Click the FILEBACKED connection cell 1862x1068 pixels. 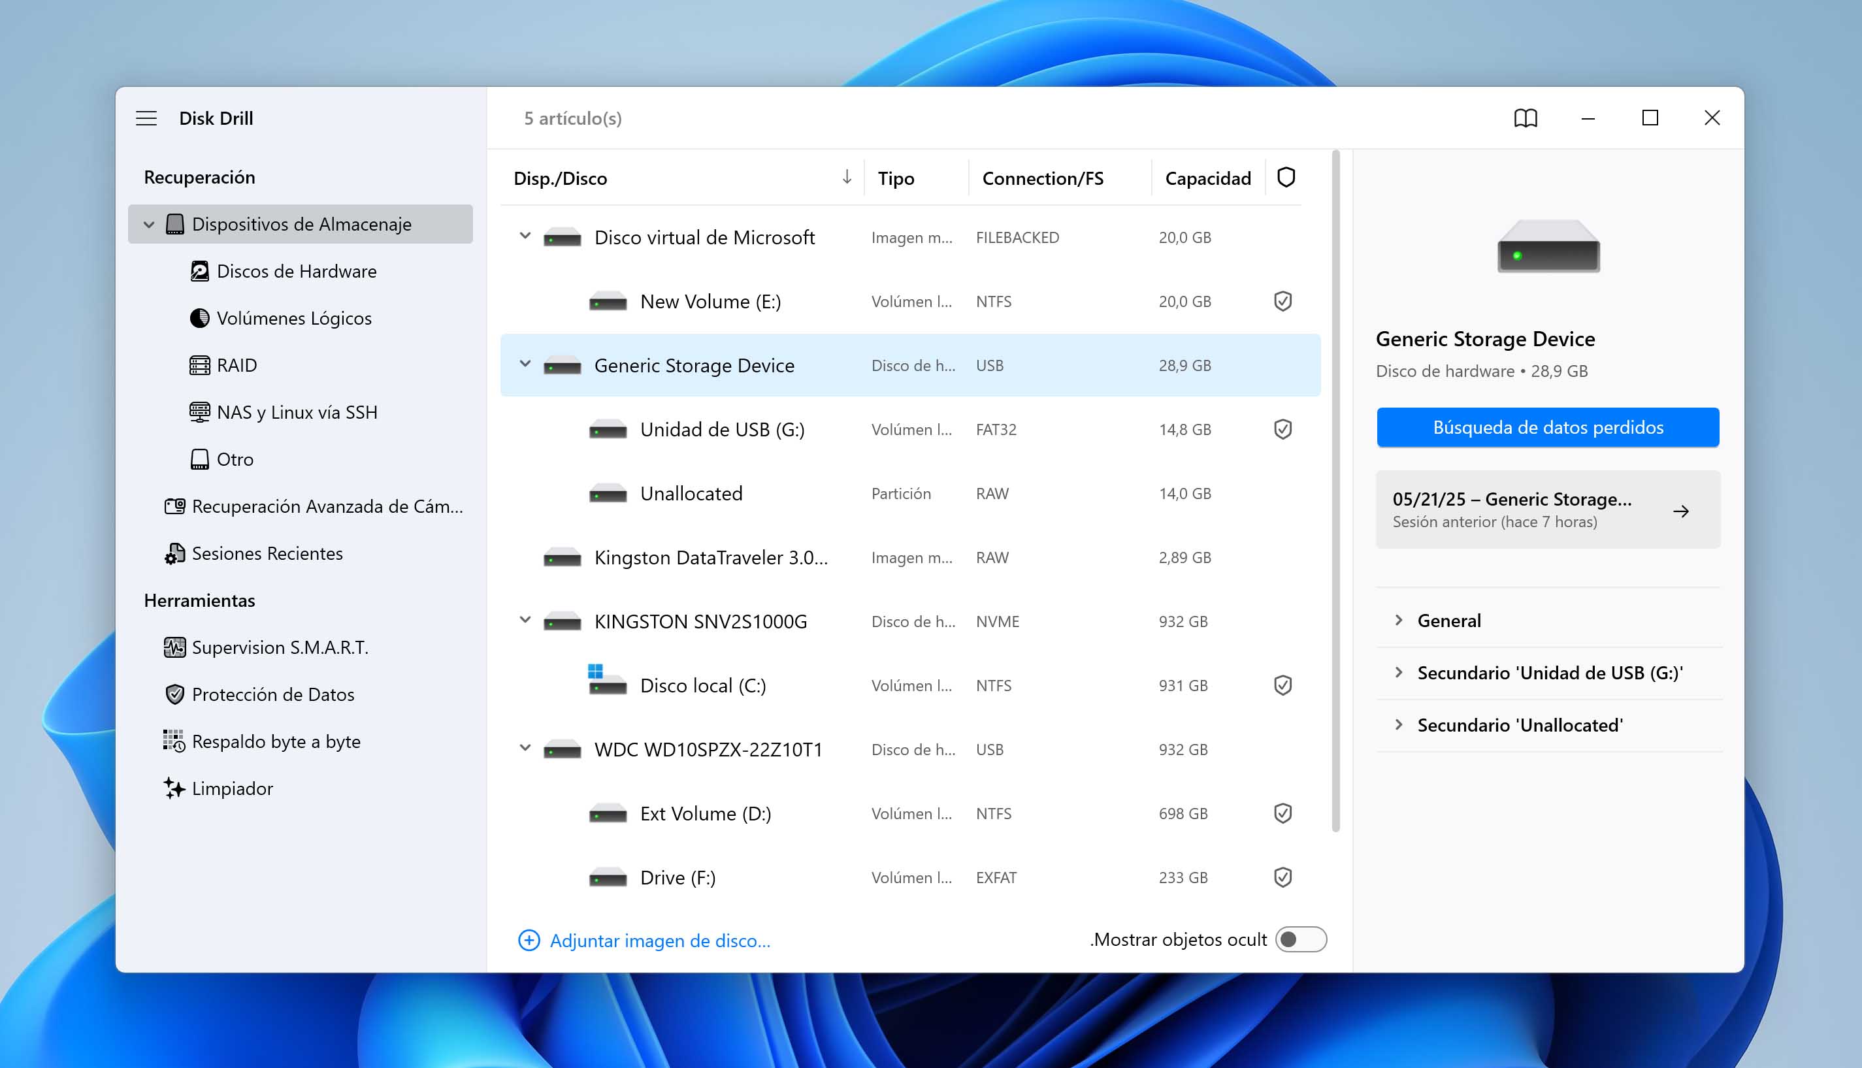[x=1018, y=238]
